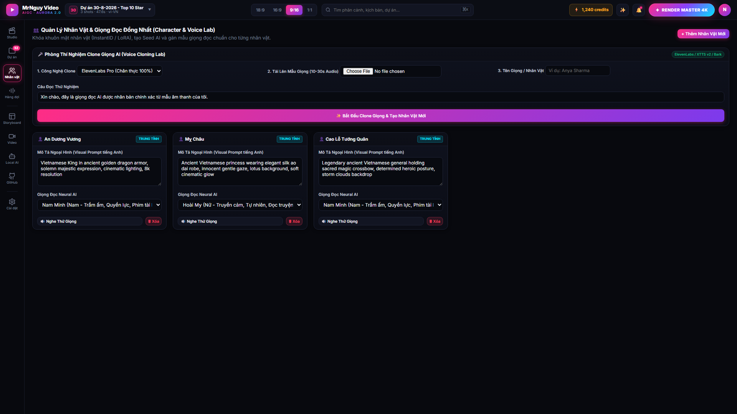Delete An Dương Vương with Xóa

[x=154, y=221]
